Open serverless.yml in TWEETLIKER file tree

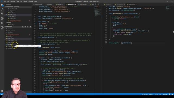coord(11,49)
